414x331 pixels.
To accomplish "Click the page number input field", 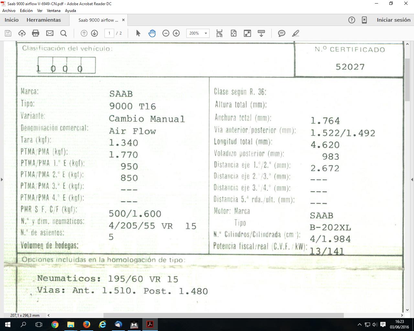I will tap(109, 33).
